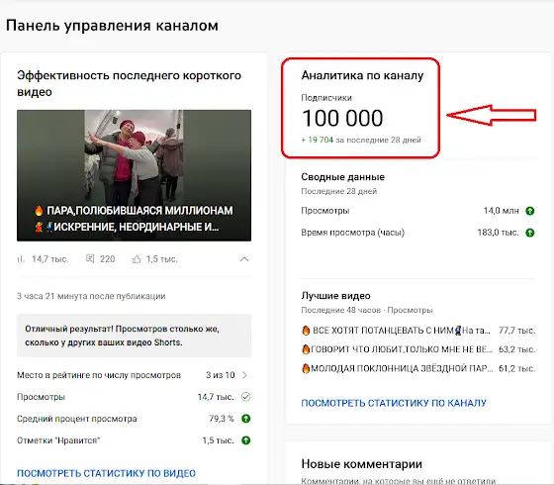Screen dimensions: 554x485
Task: Click the views bar-chart icon beside 14,7 тыс.
Action: (21, 259)
